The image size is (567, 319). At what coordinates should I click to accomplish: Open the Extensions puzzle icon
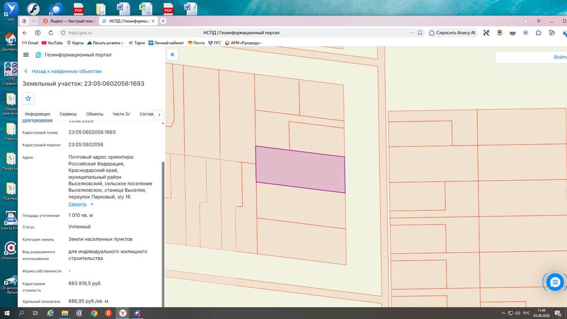(538, 33)
